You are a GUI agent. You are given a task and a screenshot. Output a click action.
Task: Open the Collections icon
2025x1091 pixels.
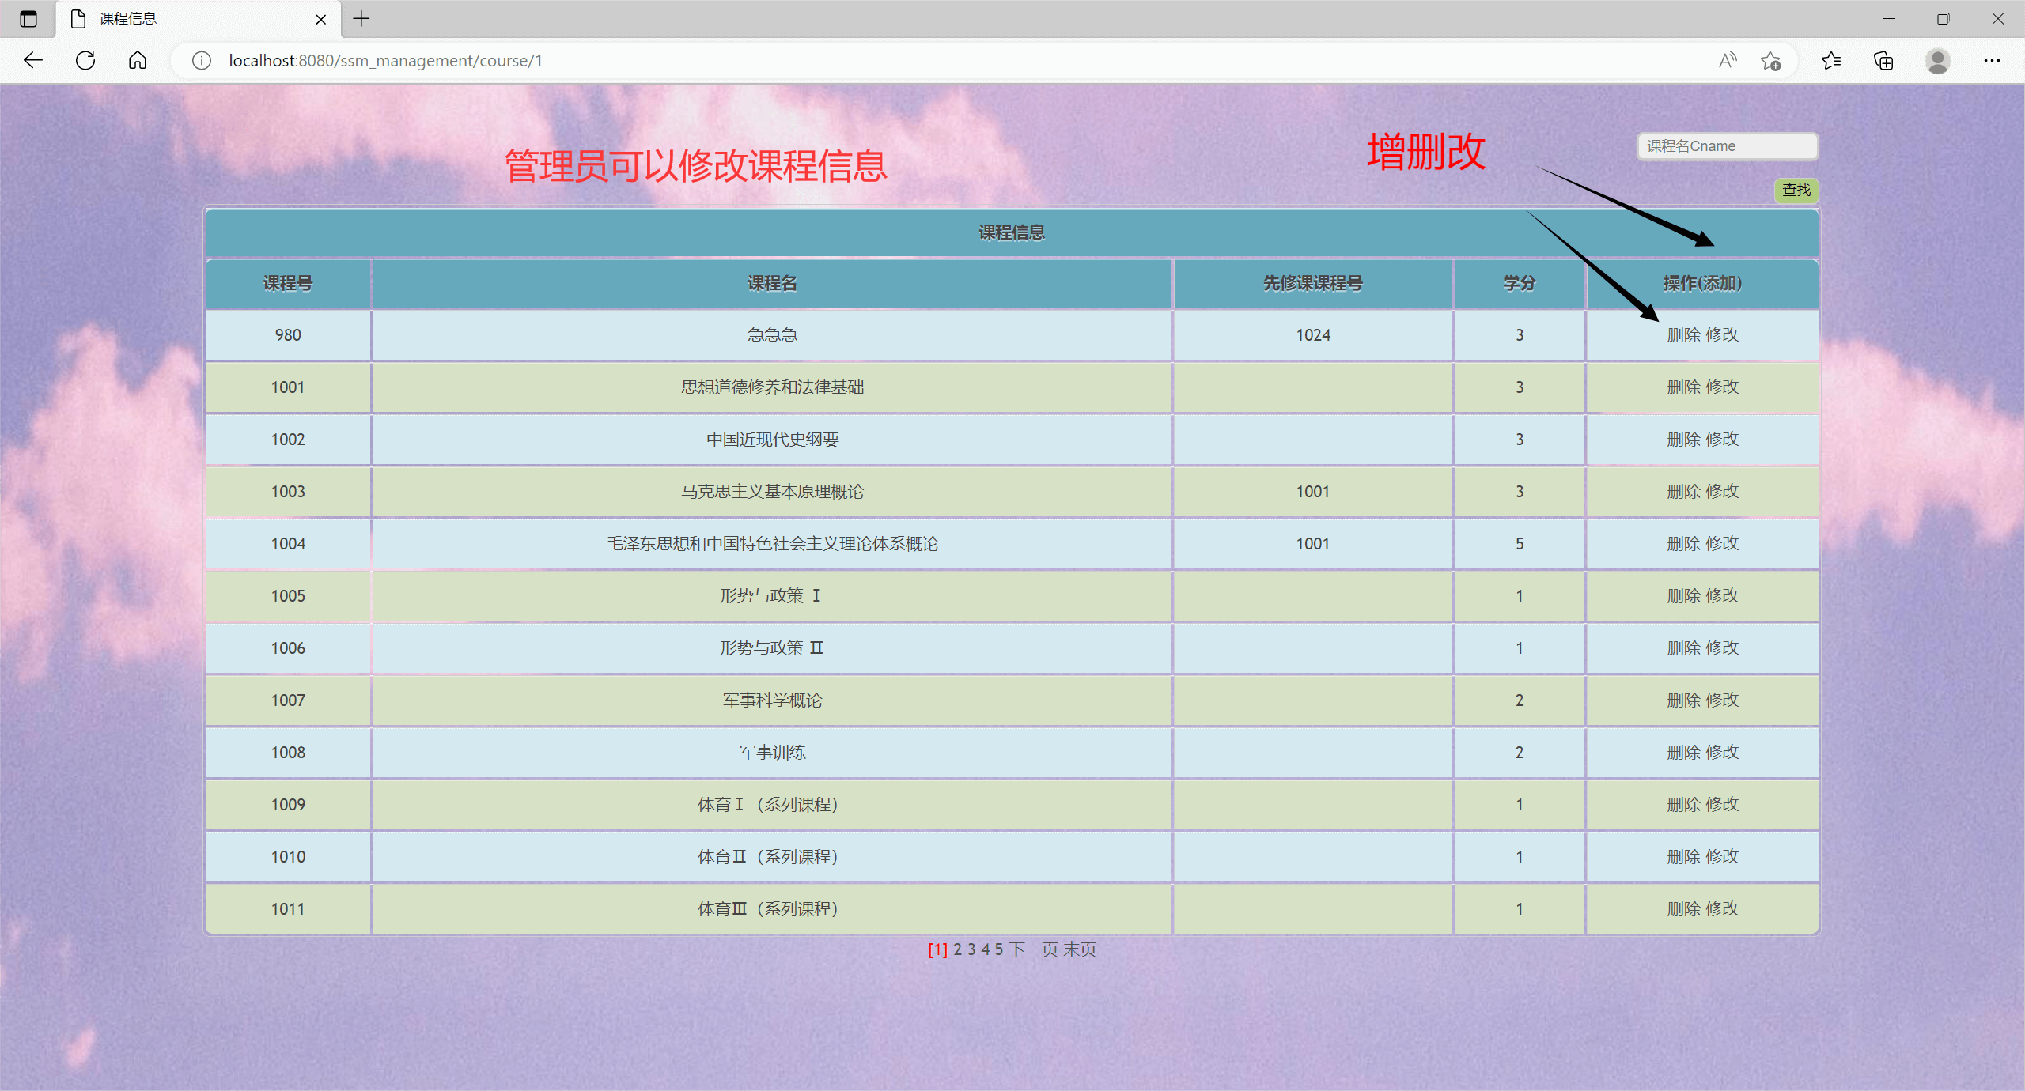click(x=1883, y=60)
